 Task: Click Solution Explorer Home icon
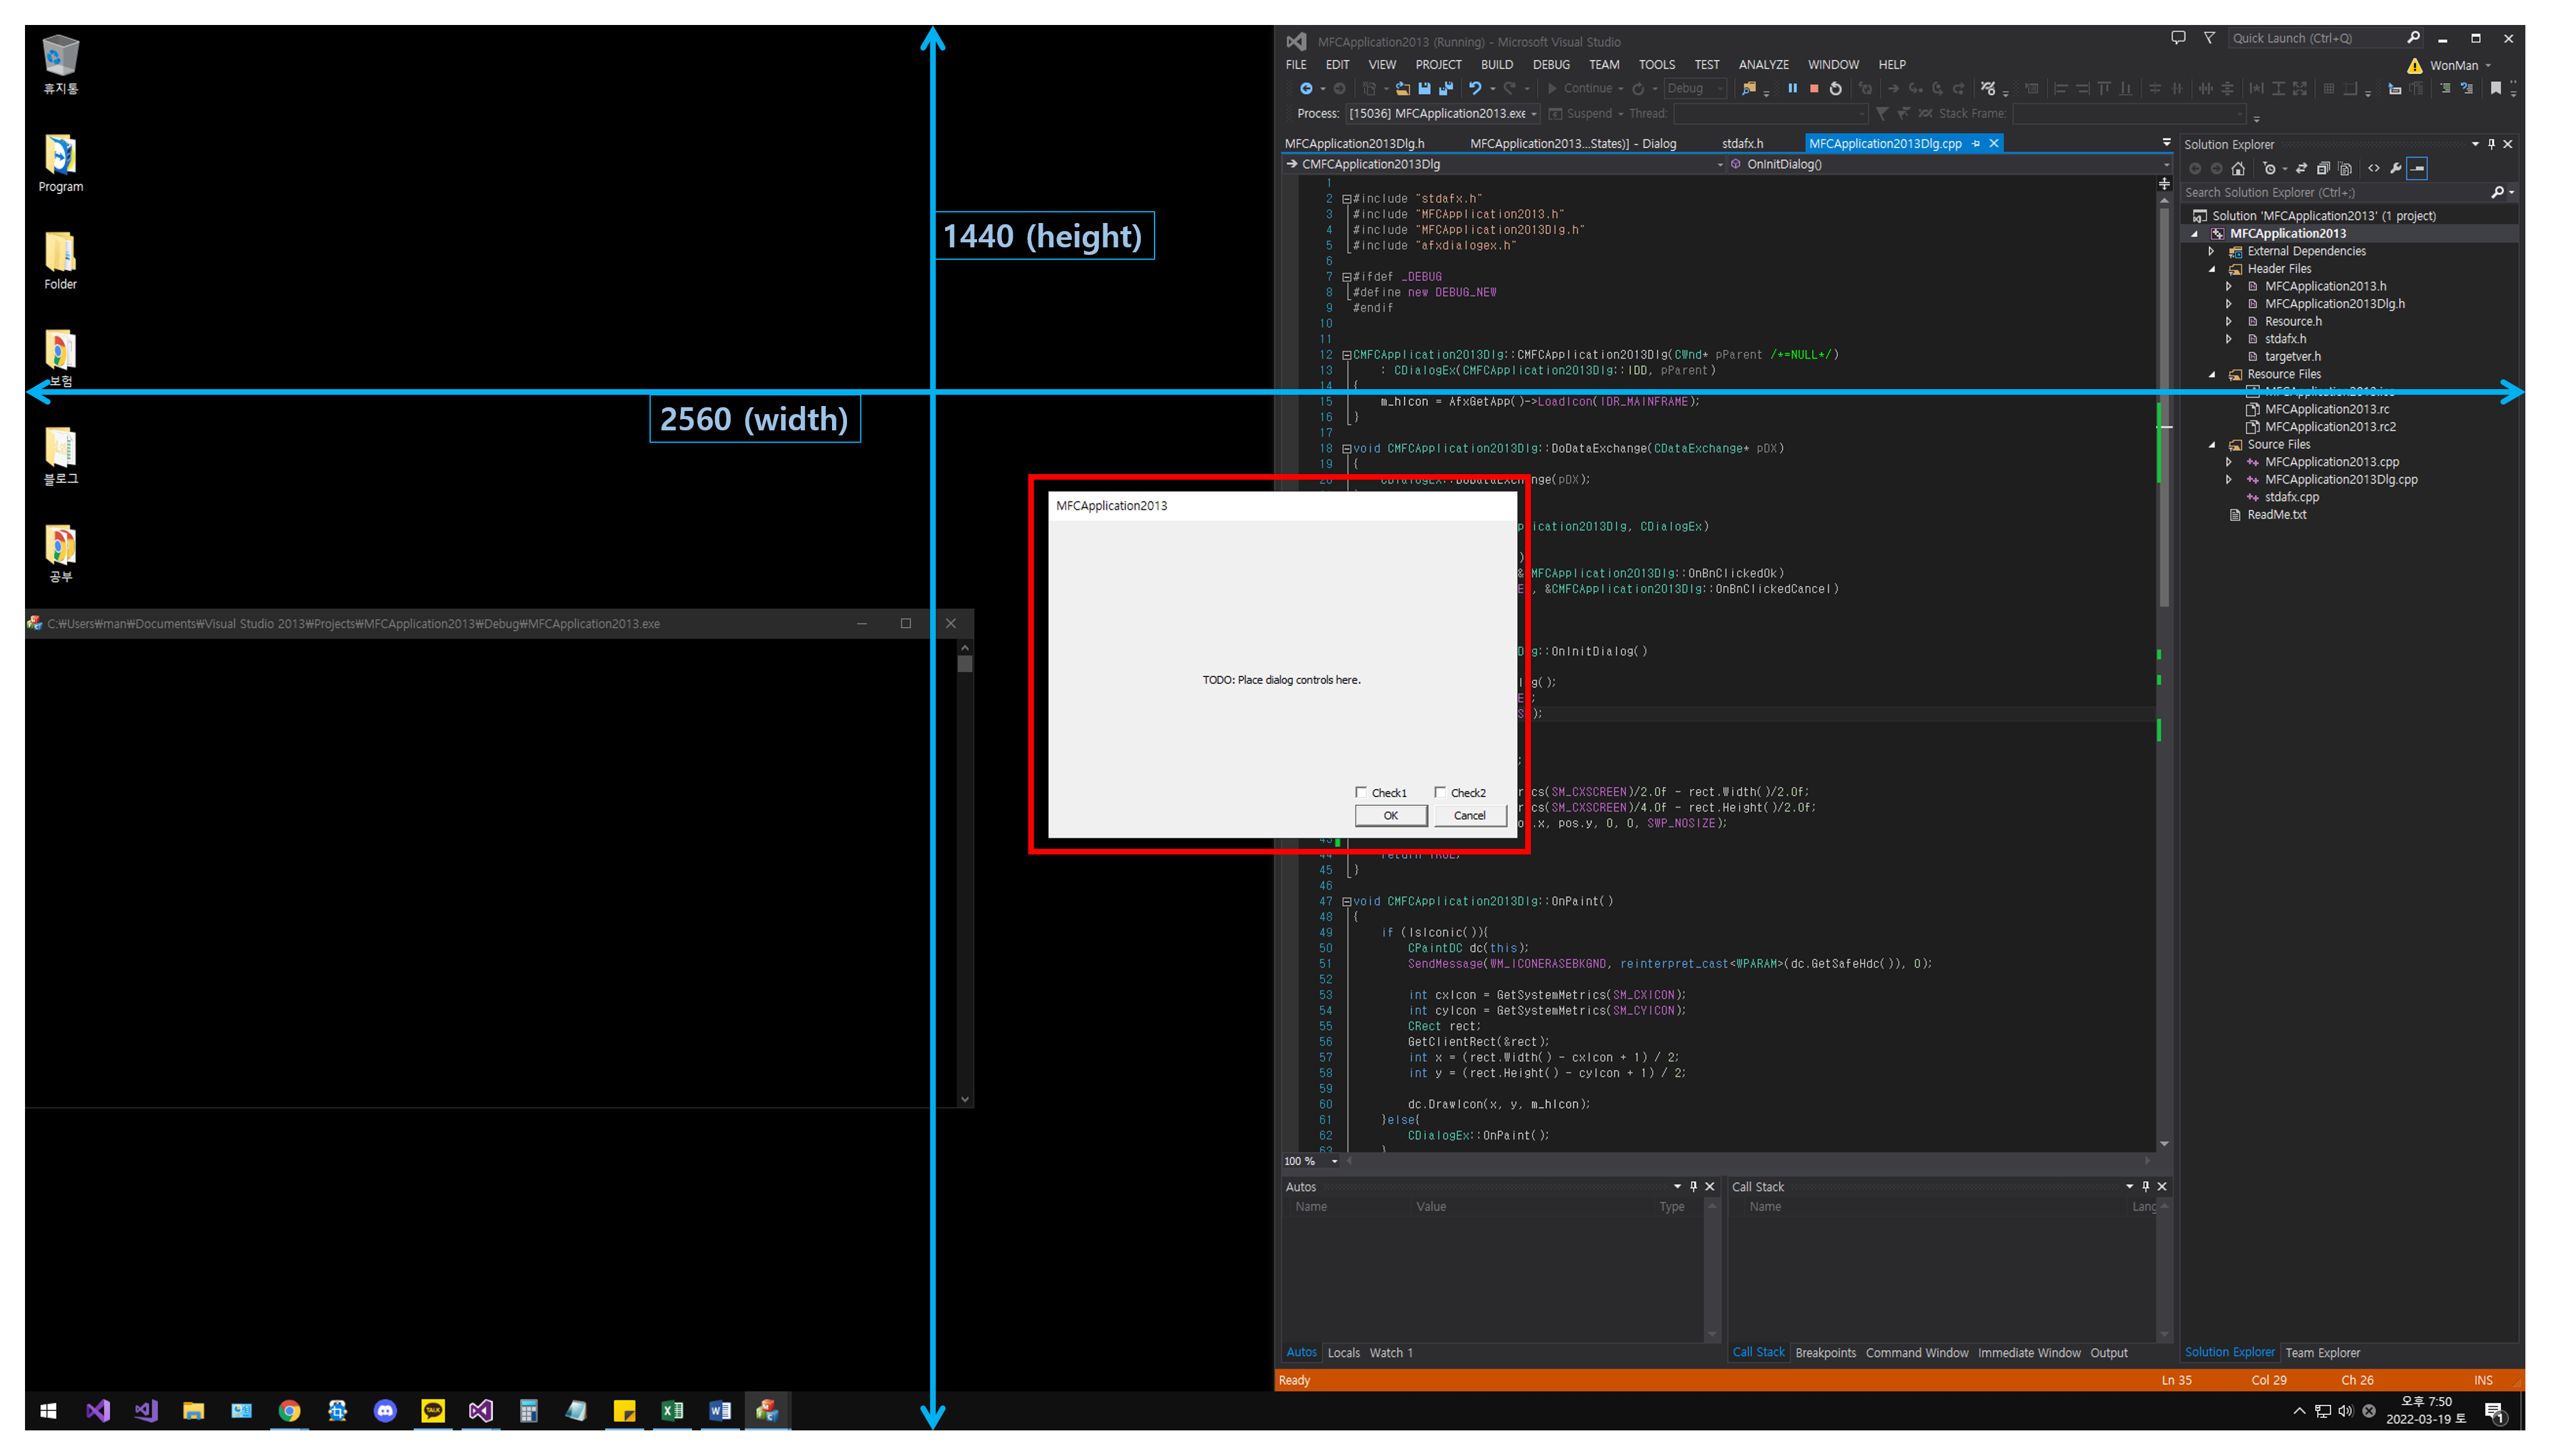coord(2238,169)
